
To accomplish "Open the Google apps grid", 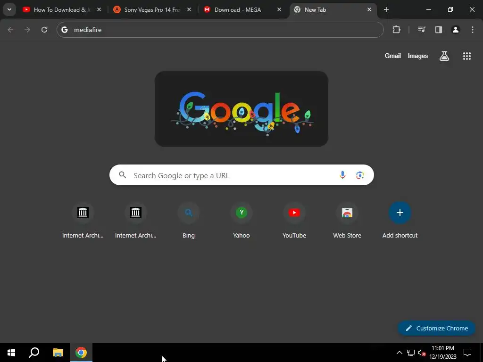I will tap(466, 56).
